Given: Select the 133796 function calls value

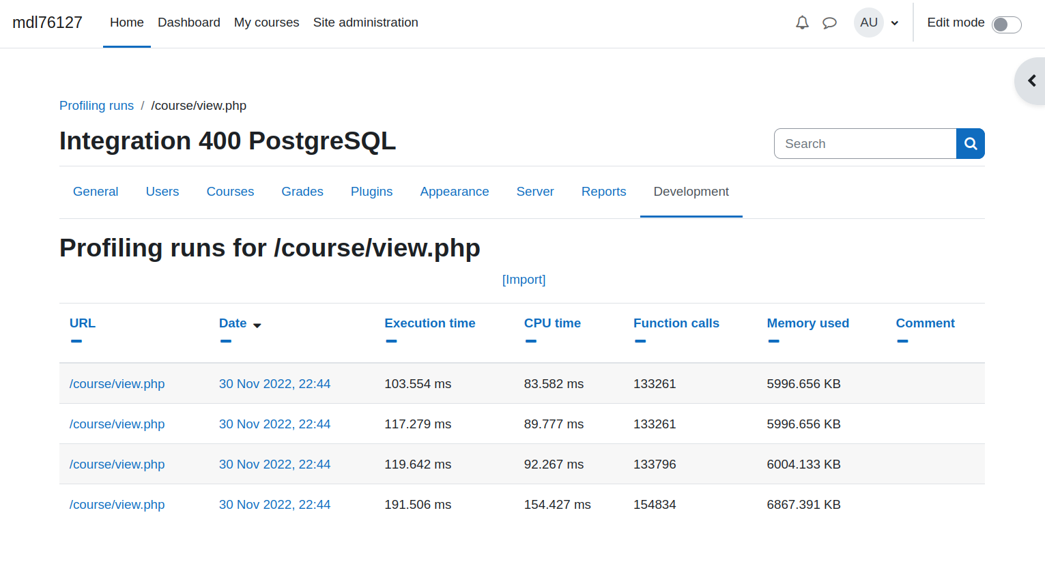Looking at the screenshot, I should tap(655, 465).
